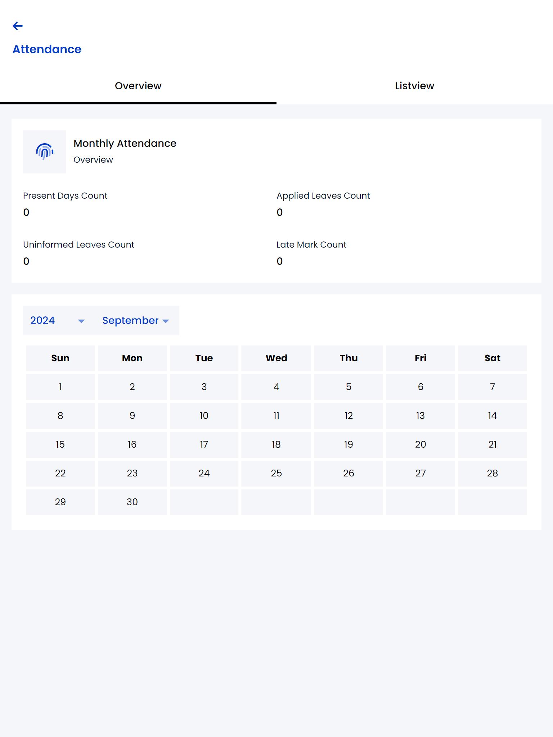Select September 12 in calendar
The width and height of the screenshot is (553, 737).
tap(349, 416)
